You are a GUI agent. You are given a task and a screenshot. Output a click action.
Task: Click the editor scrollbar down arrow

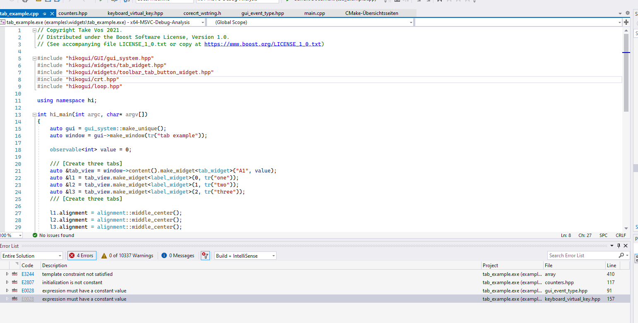point(626,228)
